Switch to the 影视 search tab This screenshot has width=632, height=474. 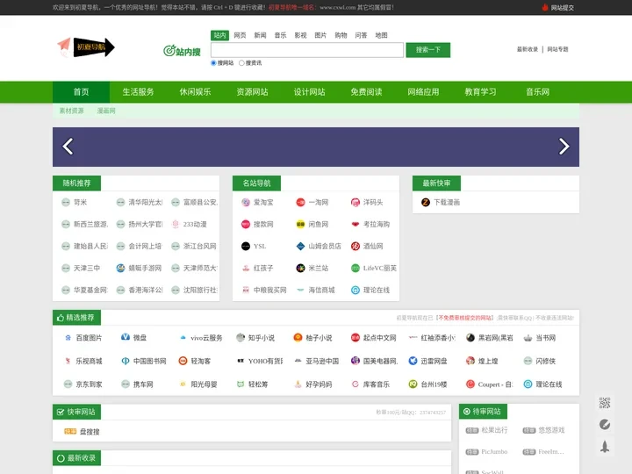pyautogui.click(x=300, y=35)
